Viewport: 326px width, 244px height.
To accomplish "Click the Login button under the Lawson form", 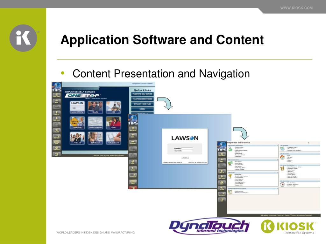I will (185, 158).
